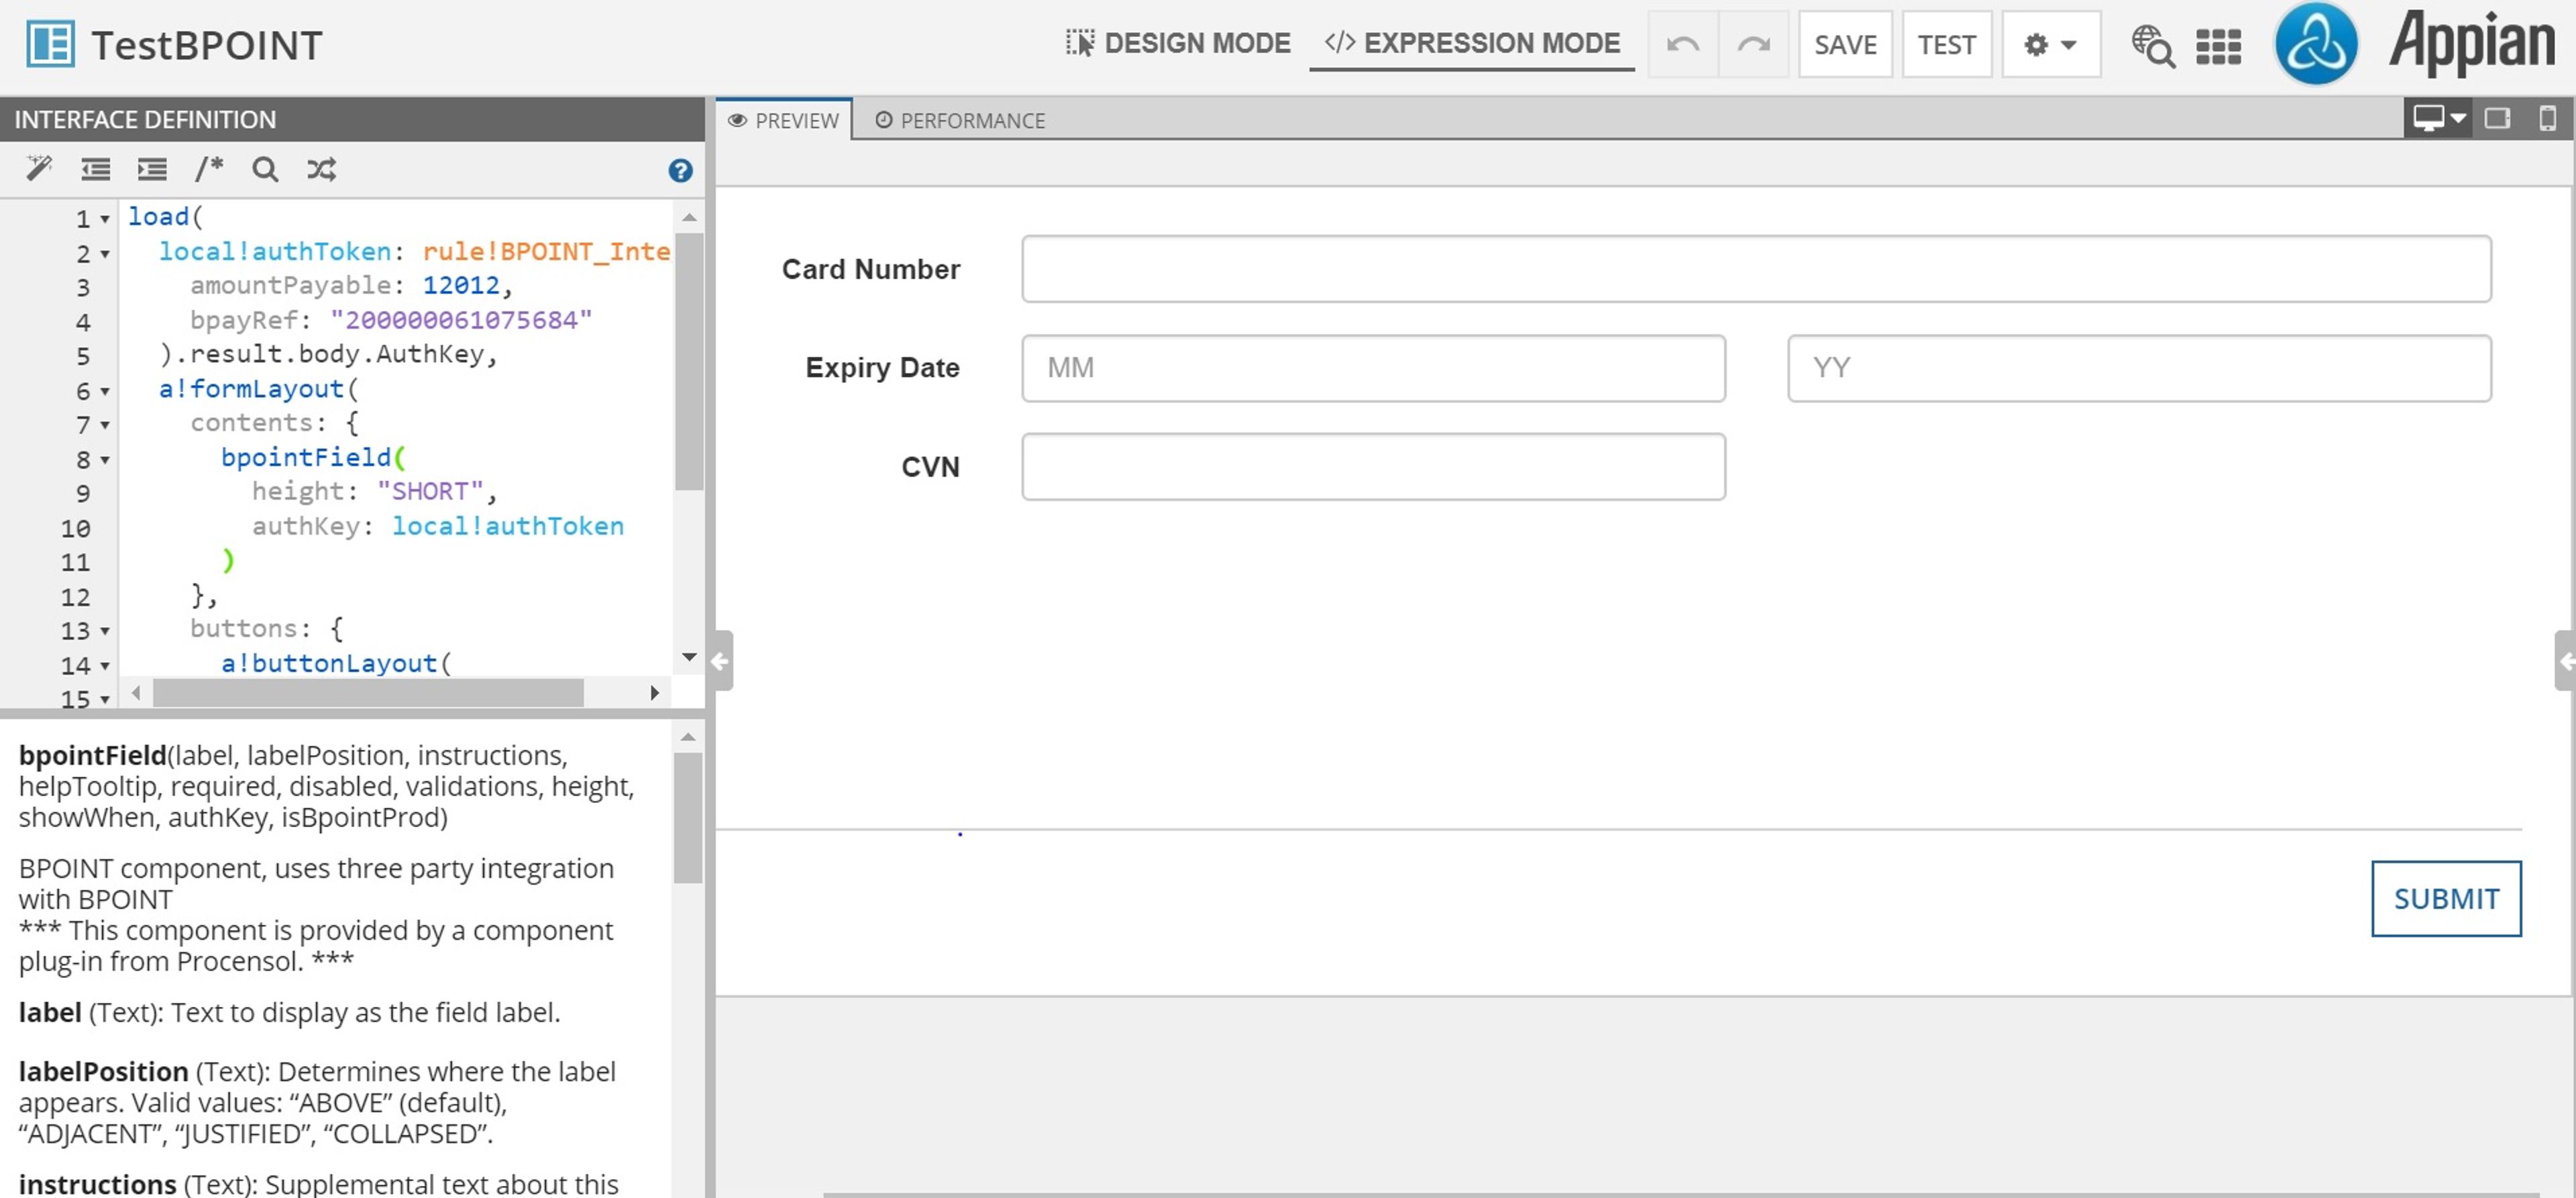Collapse code fold at line 2

pyautogui.click(x=104, y=254)
